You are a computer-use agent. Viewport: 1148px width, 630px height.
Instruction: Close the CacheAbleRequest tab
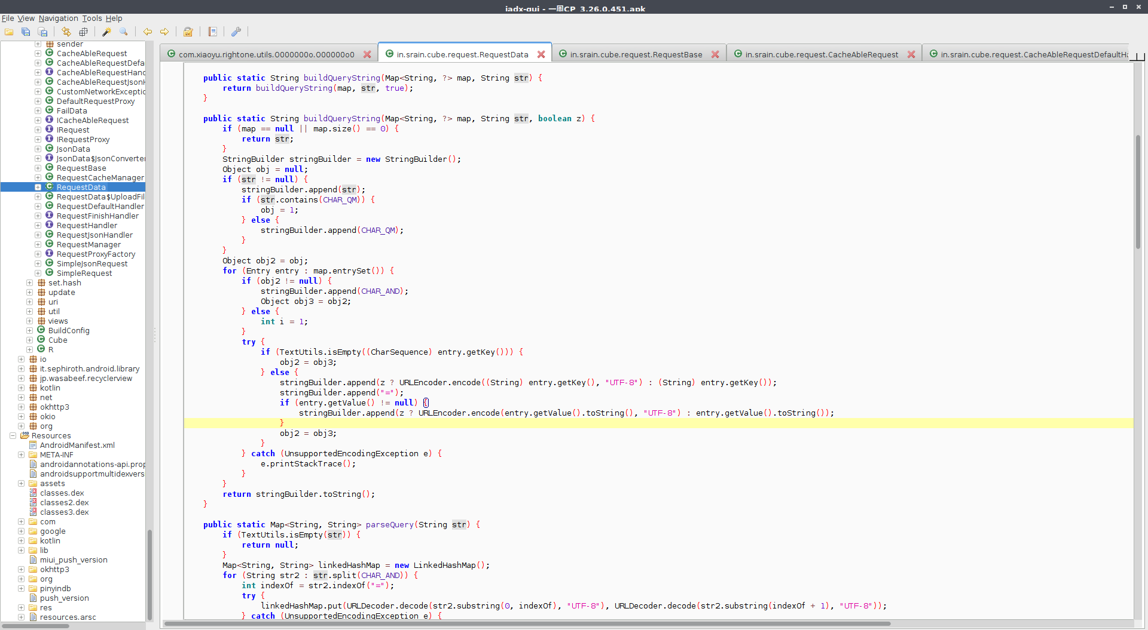click(911, 54)
